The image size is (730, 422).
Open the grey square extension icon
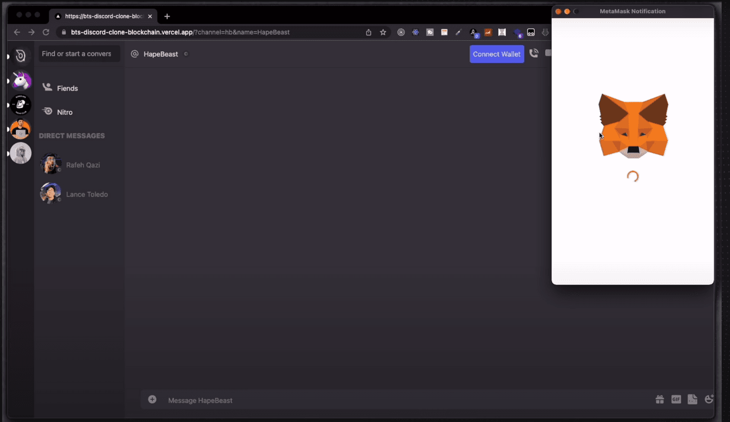coord(430,32)
